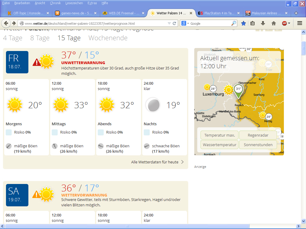This screenshot has width=306, height=229.
Task: Open a new tab with the plus button
Action: click(296, 13)
